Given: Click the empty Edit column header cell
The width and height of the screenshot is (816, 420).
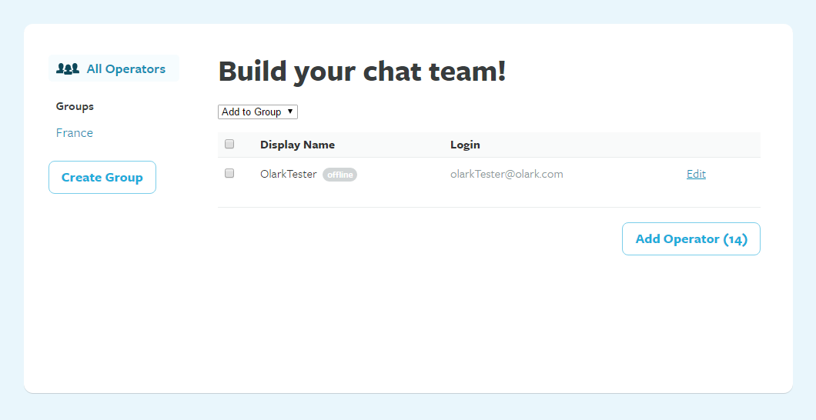Looking at the screenshot, I should (696, 145).
